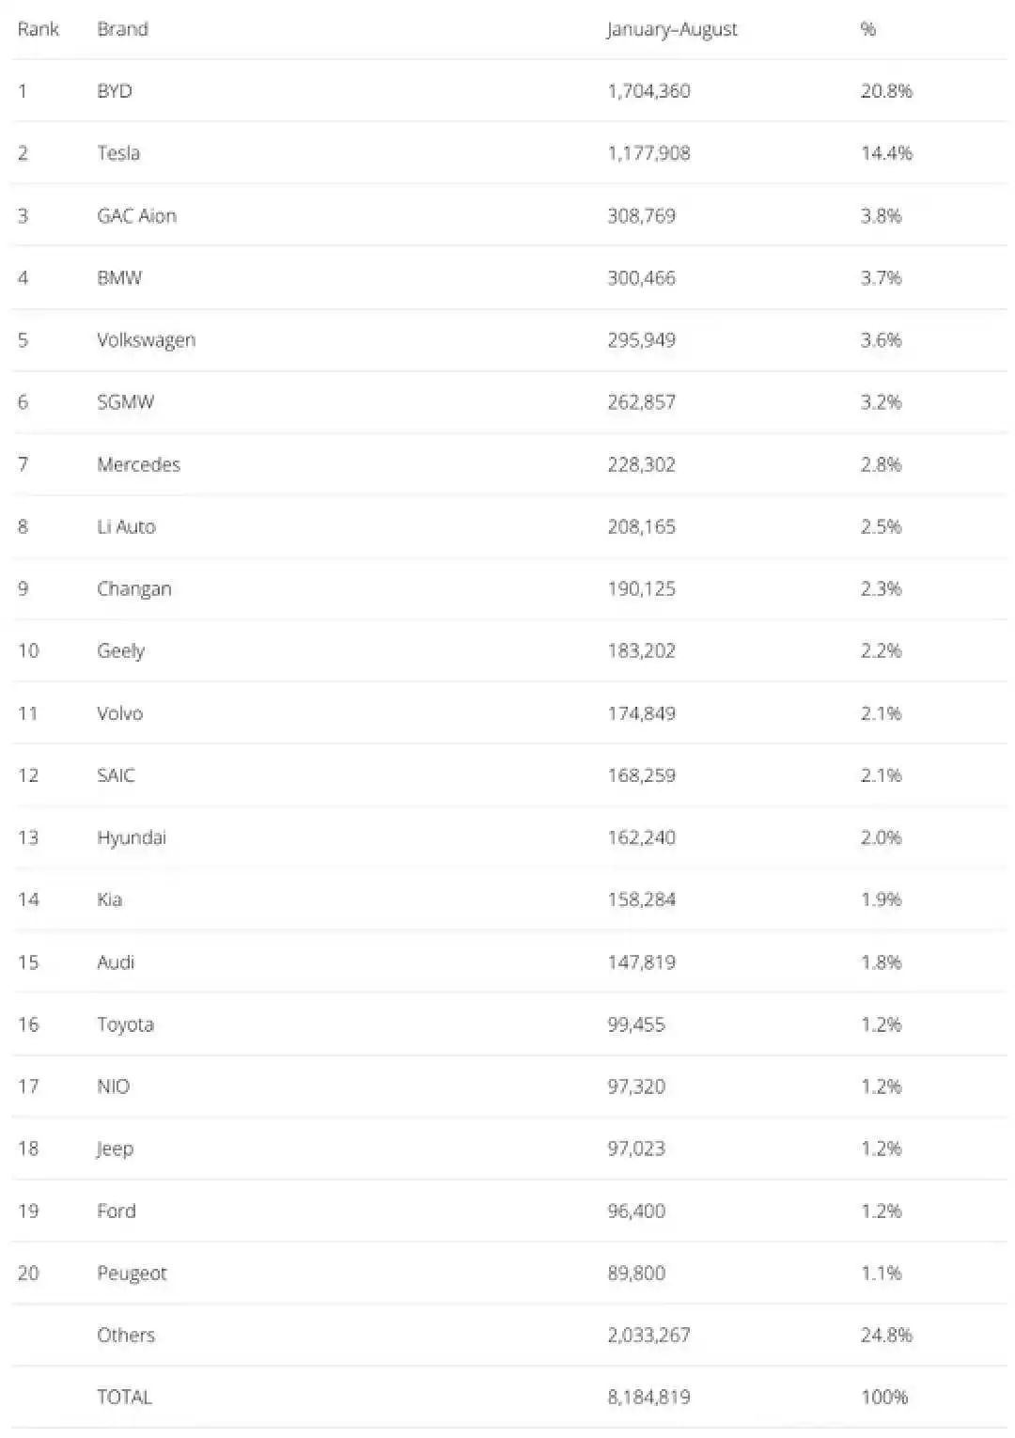Click Others sales figure 2,033,267
This screenshot has width=1015, height=1438.
[x=649, y=1335]
